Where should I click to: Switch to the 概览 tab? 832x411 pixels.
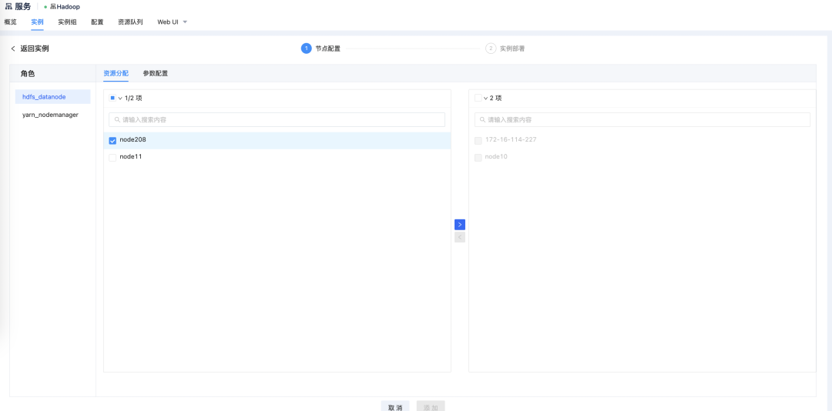(x=11, y=22)
